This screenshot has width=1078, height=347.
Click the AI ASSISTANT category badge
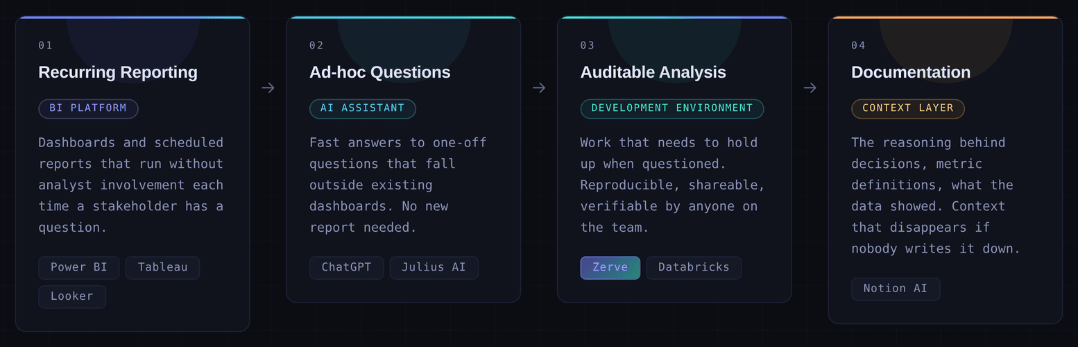coord(362,109)
